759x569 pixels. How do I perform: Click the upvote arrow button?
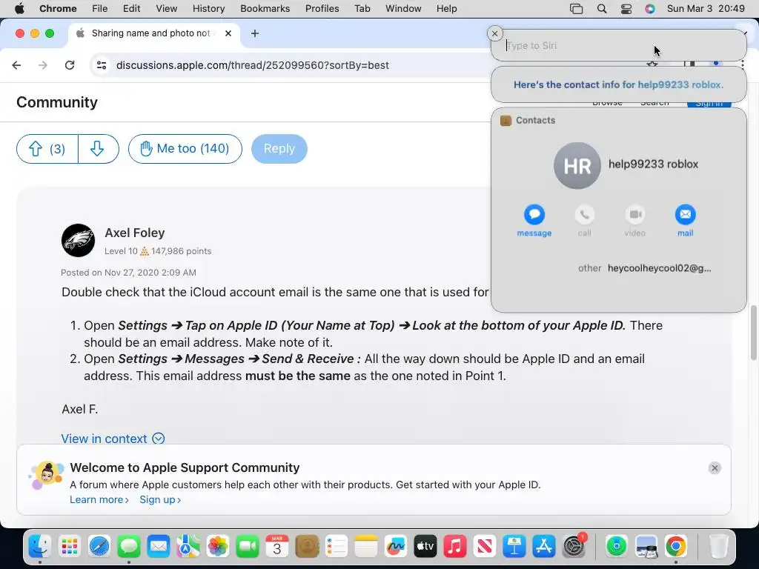coord(47,149)
